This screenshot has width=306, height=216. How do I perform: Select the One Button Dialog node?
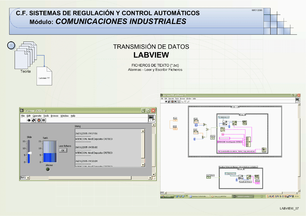(x=264, y=150)
